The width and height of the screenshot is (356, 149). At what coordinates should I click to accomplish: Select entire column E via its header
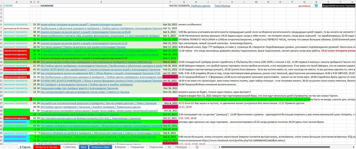click(x=101, y=2)
